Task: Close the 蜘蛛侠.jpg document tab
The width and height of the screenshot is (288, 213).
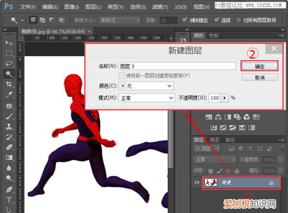Action: pos(89,31)
